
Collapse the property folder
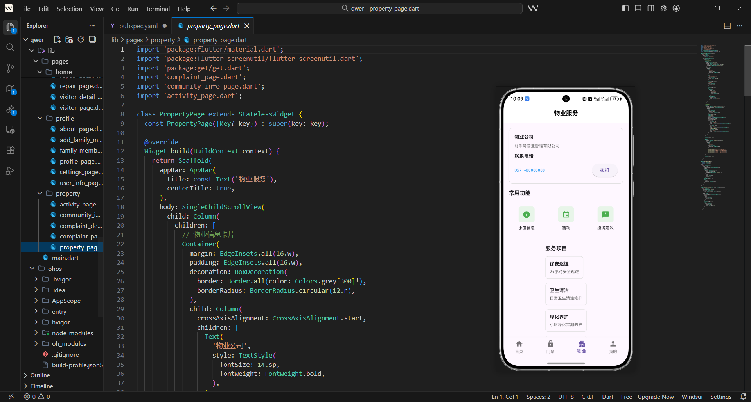coord(40,193)
